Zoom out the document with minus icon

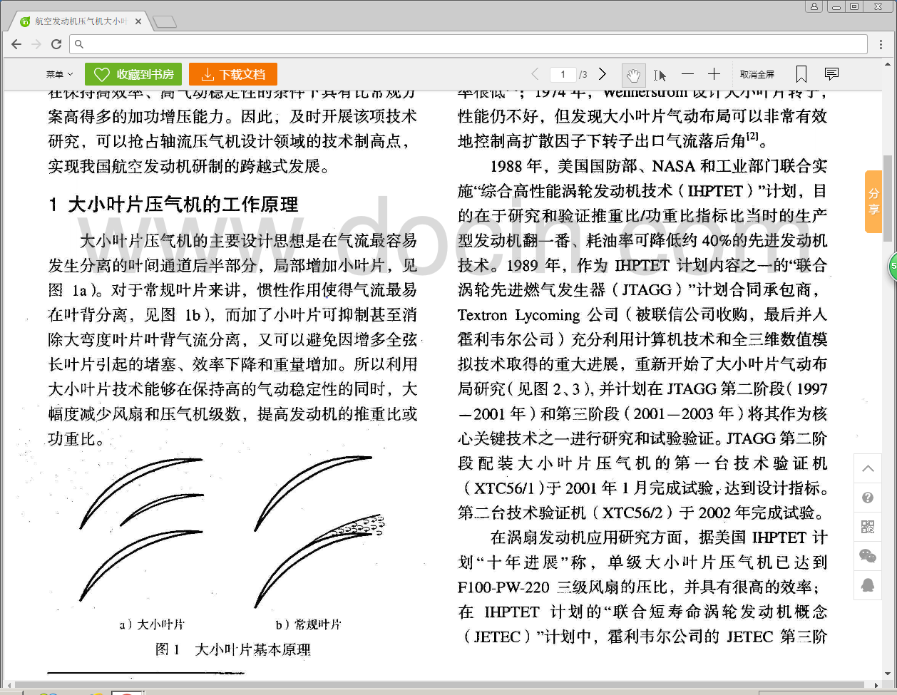[687, 74]
